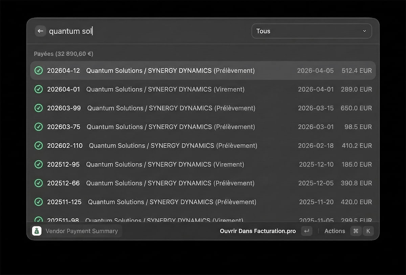406x275 pixels.
Task: Click the K key icon
Action: click(368, 231)
